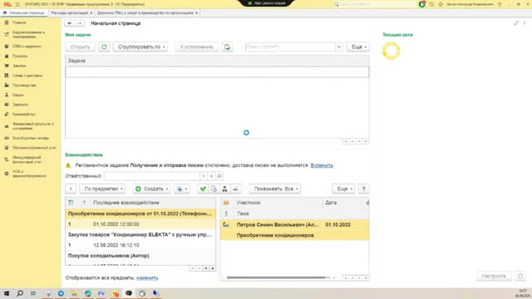This screenshot has height=299, width=532.
Task: Click the document-clock icon after the checkmark
Action: pos(214,189)
